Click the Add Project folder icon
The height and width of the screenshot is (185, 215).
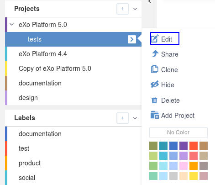[x=155, y=115]
